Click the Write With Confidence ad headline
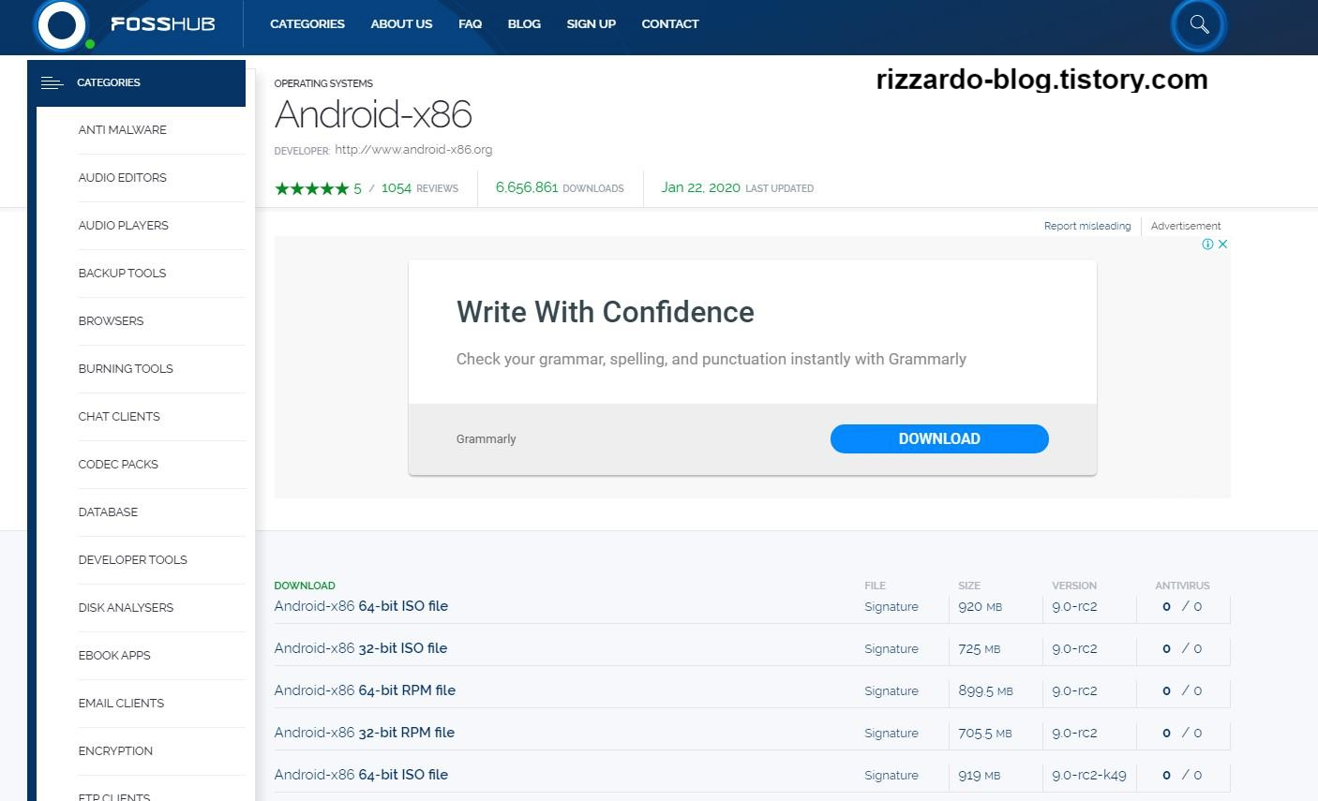Viewport: 1318px width, 801px height. (606, 312)
